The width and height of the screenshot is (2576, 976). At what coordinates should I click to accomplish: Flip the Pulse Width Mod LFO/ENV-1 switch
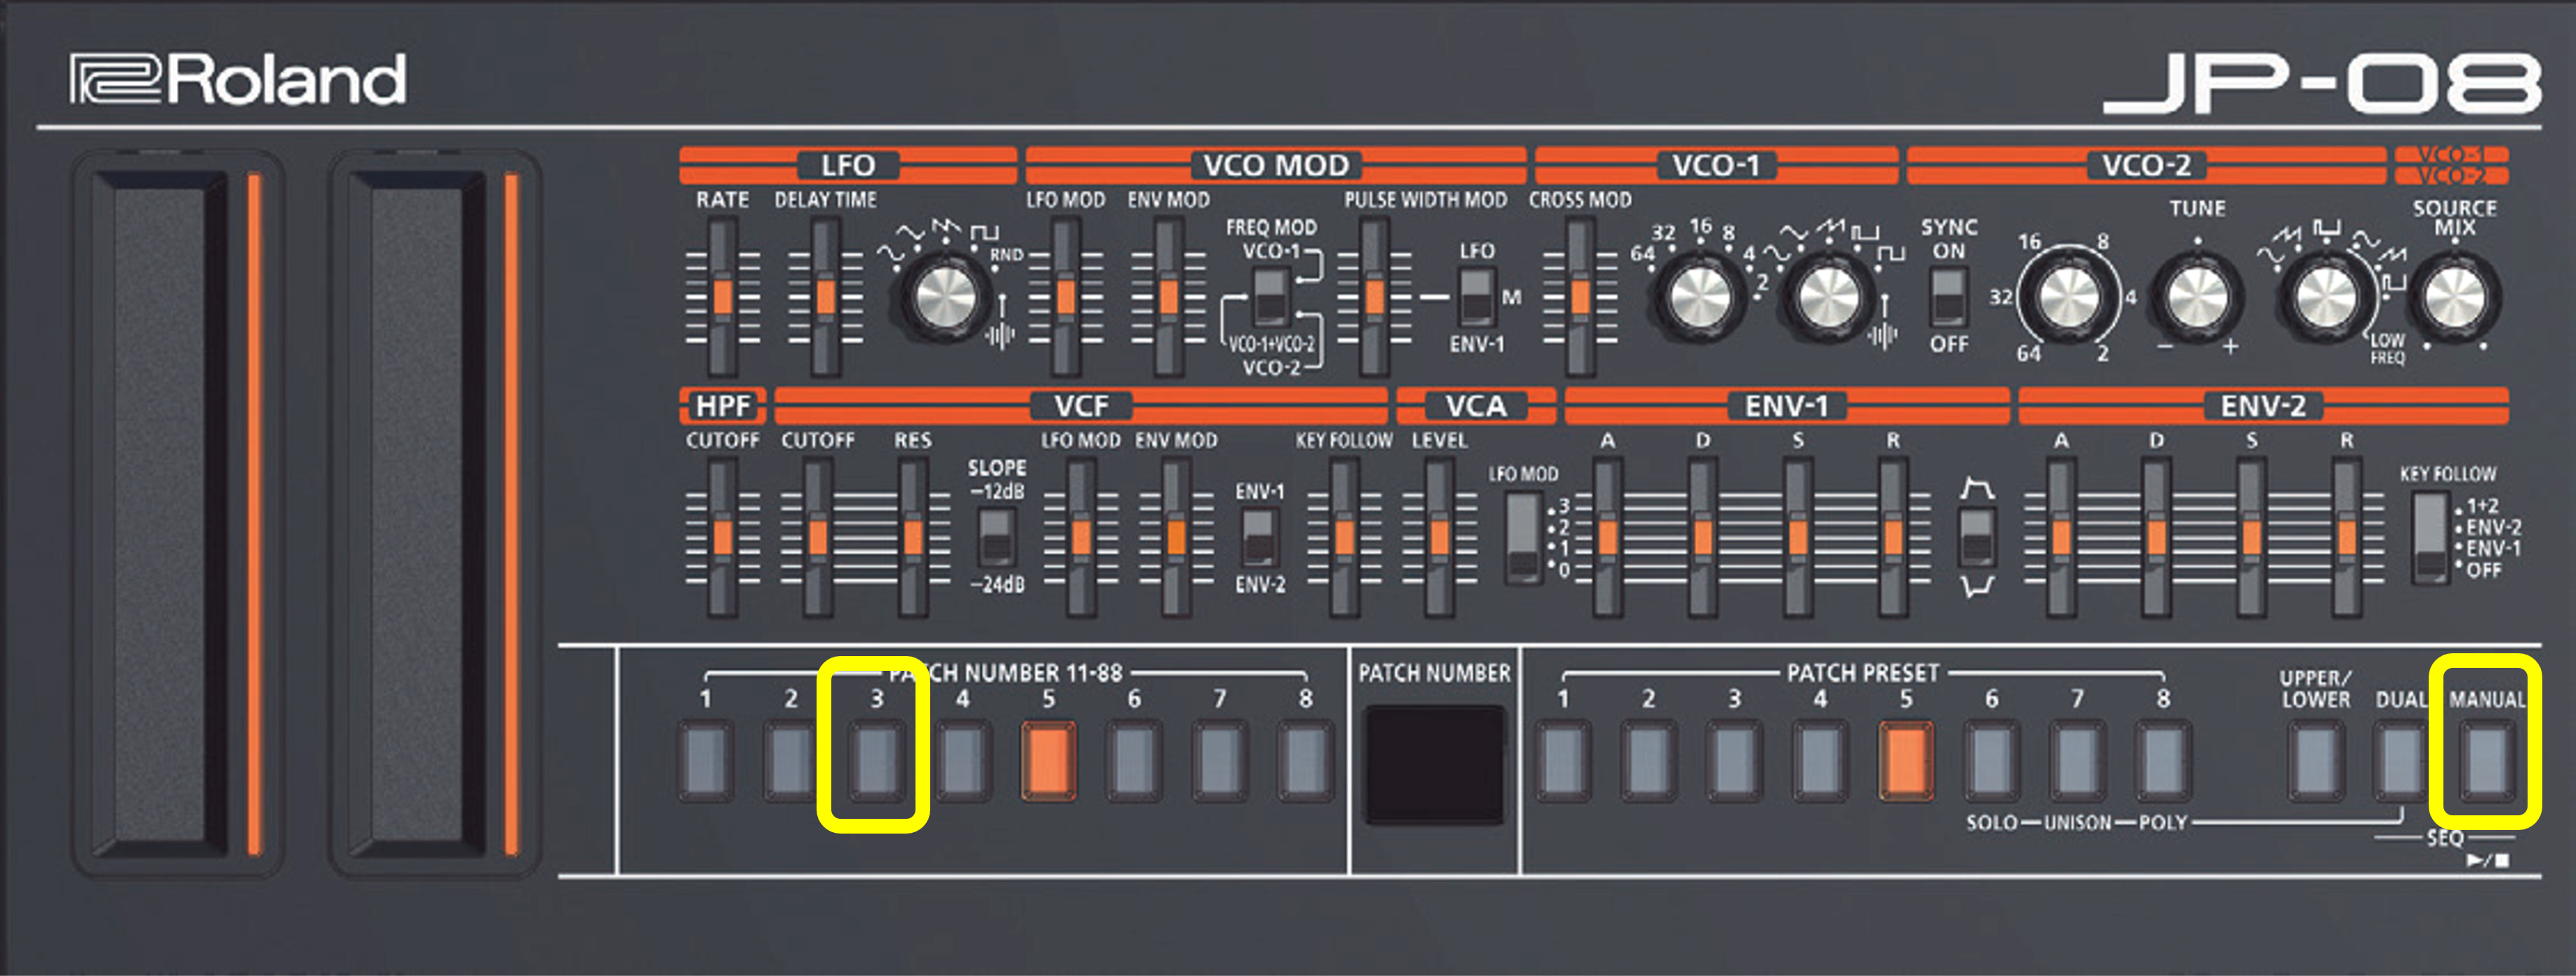[1477, 297]
